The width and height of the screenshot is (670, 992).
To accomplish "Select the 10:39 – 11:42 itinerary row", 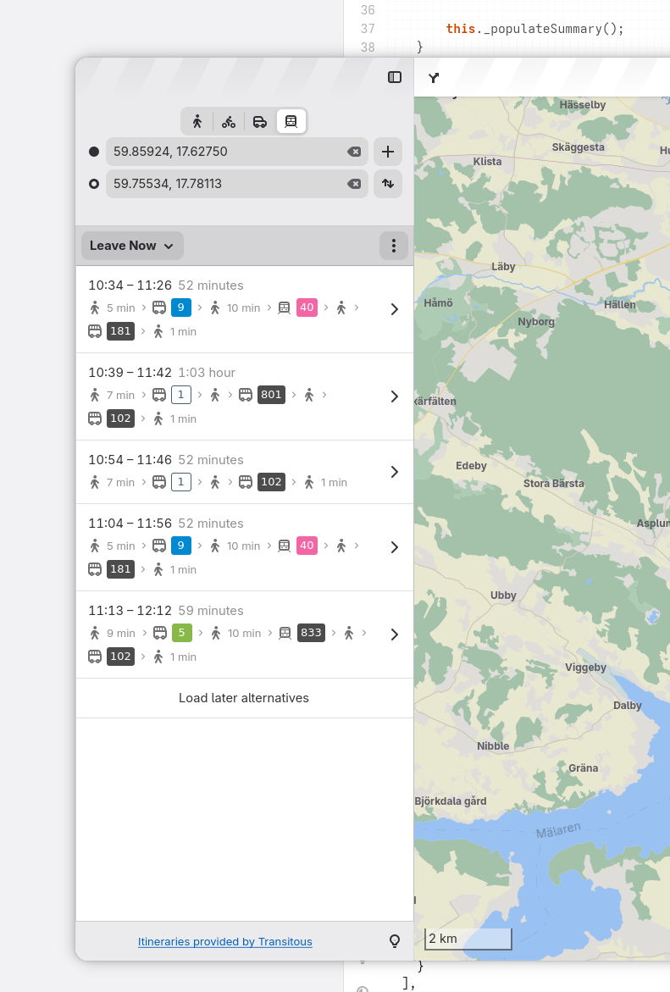I will [244, 396].
